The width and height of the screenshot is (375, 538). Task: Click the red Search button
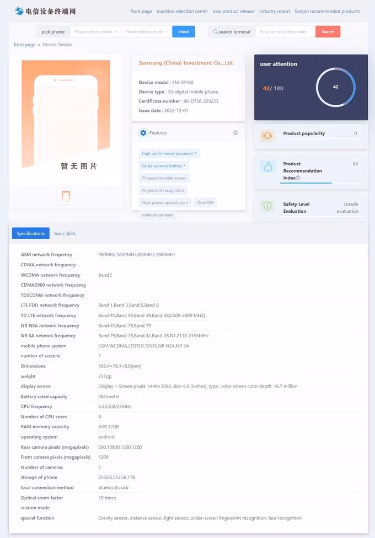pos(328,31)
